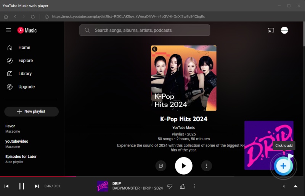Click the blue add music plus button
The image size is (305, 196).
click(x=283, y=166)
